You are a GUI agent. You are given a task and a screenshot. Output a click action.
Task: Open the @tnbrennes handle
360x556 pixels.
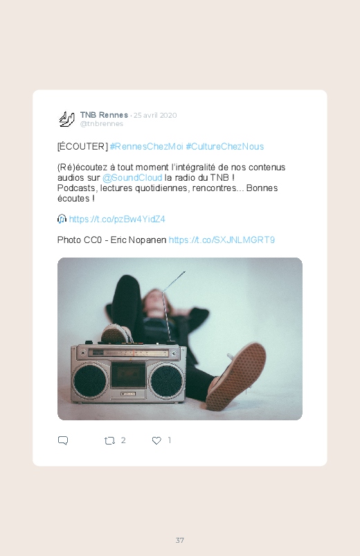point(102,124)
